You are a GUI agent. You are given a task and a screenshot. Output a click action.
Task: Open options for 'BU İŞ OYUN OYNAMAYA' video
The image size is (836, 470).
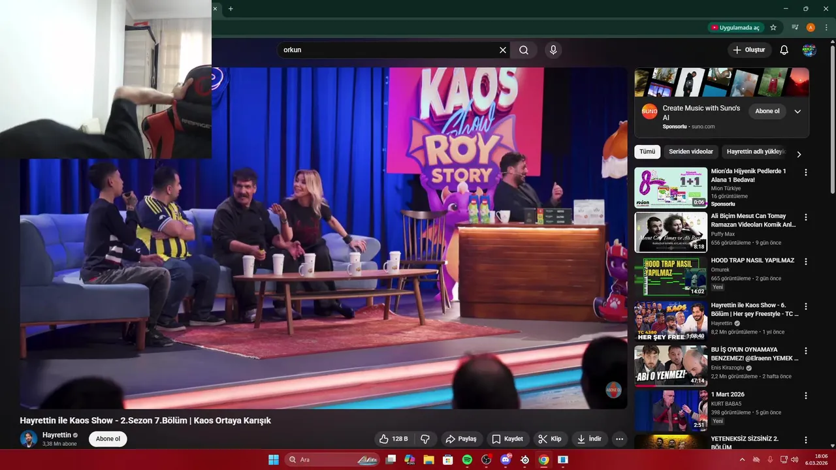[x=805, y=351]
